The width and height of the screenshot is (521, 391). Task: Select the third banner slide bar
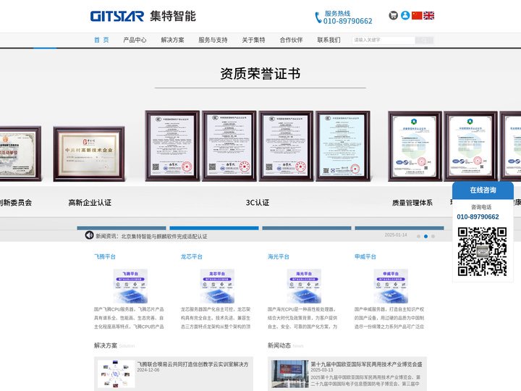click(307, 228)
